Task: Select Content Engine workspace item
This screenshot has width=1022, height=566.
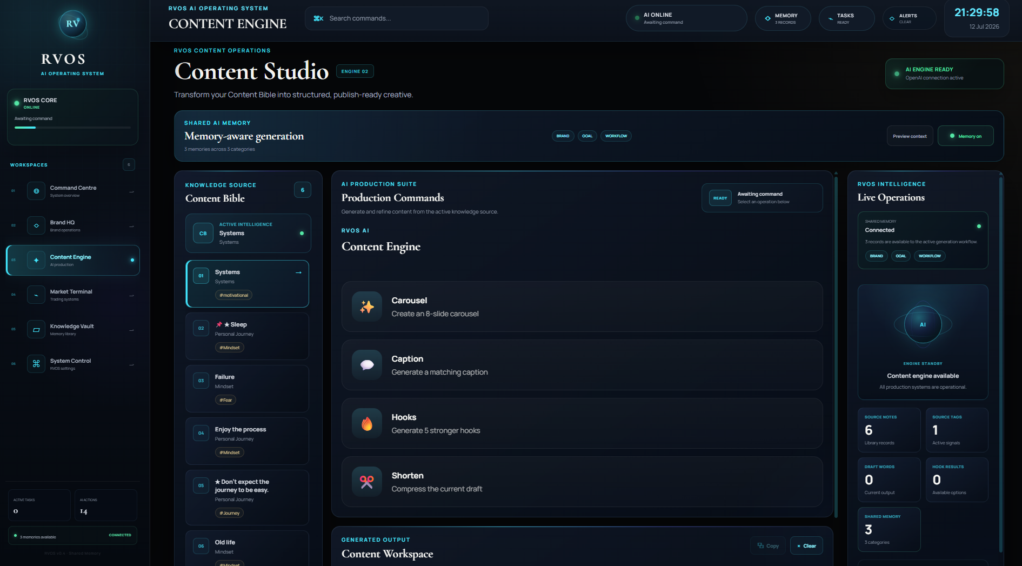Action: 73,261
